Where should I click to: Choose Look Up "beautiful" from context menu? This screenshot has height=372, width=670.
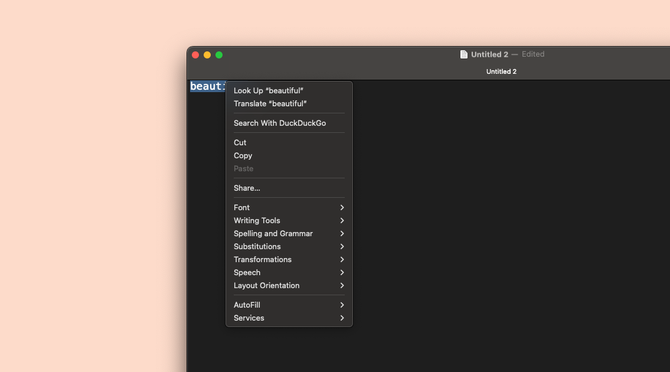pos(289,91)
